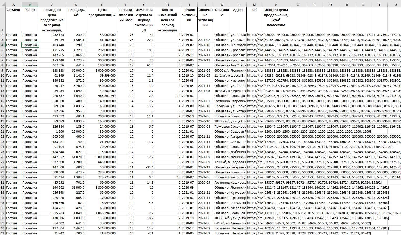Select price history cell starting with [1200, 1200
Viewport: 401px width, 235px height.
point(317,131)
